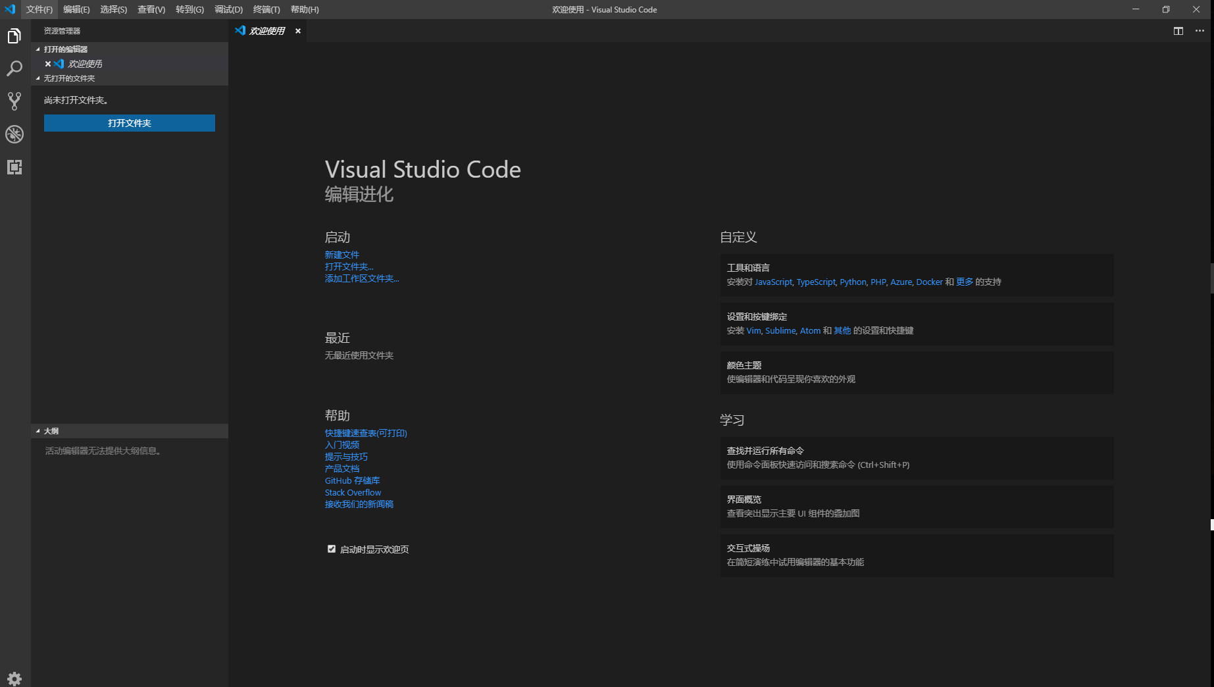Open Settings via the gear icon
Screen dimensions: 1214x687
click(x=14, y=678)
